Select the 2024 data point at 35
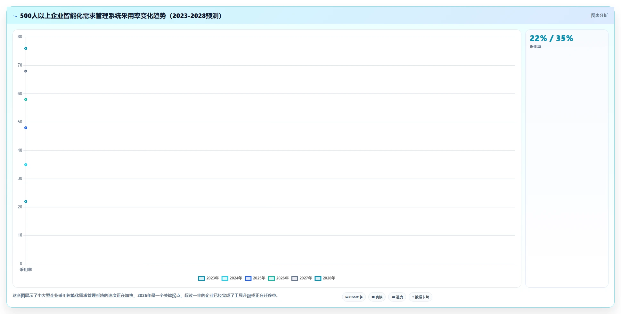The height and width of the screenshot is (314, 621). 26,165
